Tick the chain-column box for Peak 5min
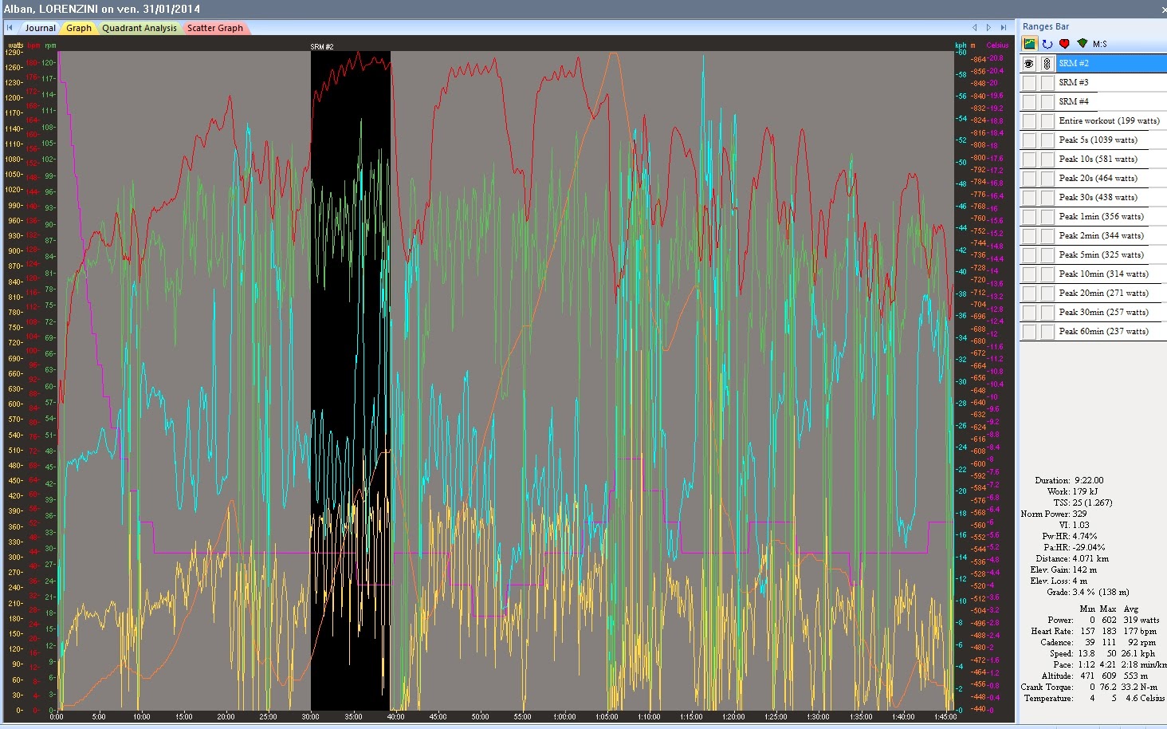This screenshot has width=1167, height=729. tap(1047, 255)
